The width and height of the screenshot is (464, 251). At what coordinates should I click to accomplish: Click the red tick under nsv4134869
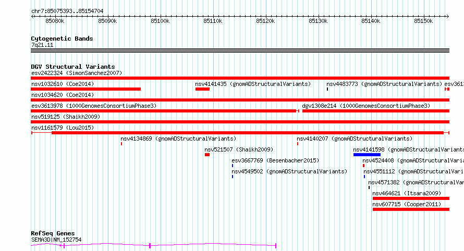pos(121,144)
